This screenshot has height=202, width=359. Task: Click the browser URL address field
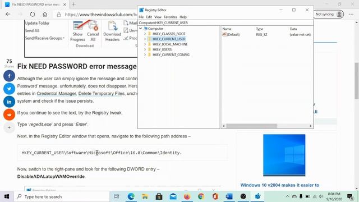101,15
